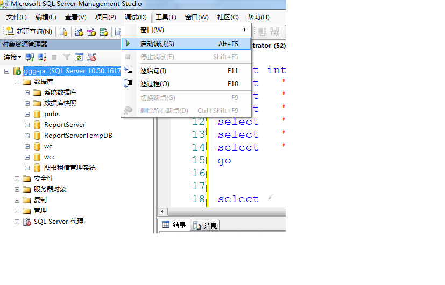This screenshot has height=285, width=445.
Task: Select the ggg-pc server tree item
Action: [72, 71]
